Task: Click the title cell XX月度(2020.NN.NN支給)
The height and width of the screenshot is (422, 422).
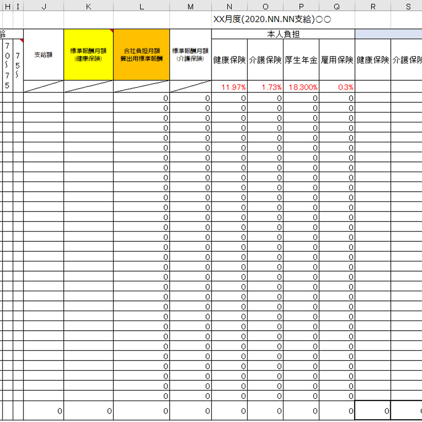Action: pyautogui.click(x=272, y=19)
